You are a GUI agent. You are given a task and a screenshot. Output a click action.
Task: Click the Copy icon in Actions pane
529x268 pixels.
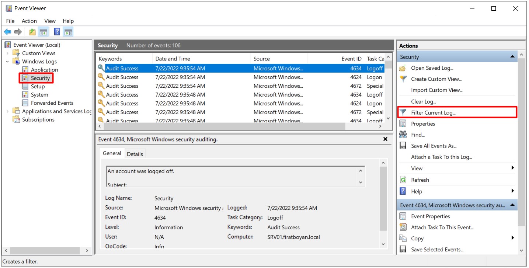point(403,239)
